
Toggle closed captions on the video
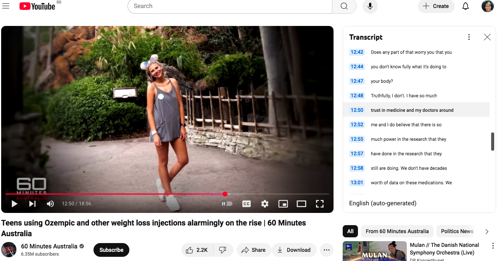pos(247,204)
